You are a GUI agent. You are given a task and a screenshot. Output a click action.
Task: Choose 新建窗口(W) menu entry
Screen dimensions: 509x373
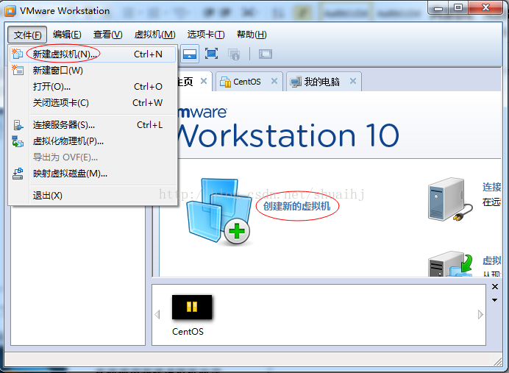pyautogui.click(x=93, y=71)
